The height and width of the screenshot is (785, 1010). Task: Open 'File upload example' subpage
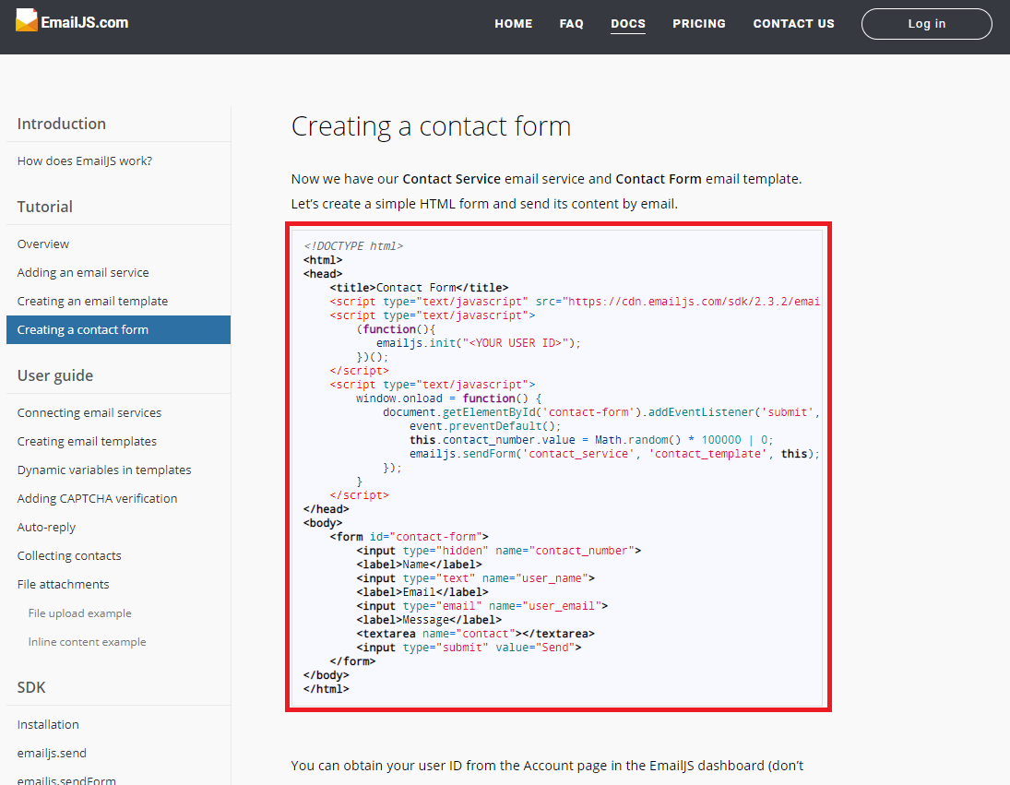pos(80,613)
